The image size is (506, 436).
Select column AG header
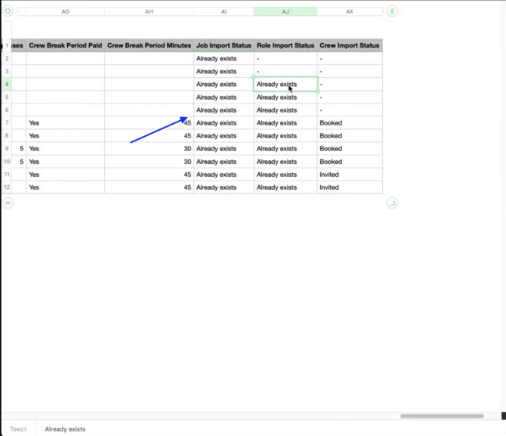[x=65, y=12]
